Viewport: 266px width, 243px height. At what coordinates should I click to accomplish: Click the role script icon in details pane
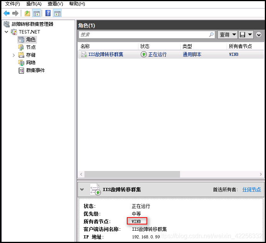click(x=95, y=189)
